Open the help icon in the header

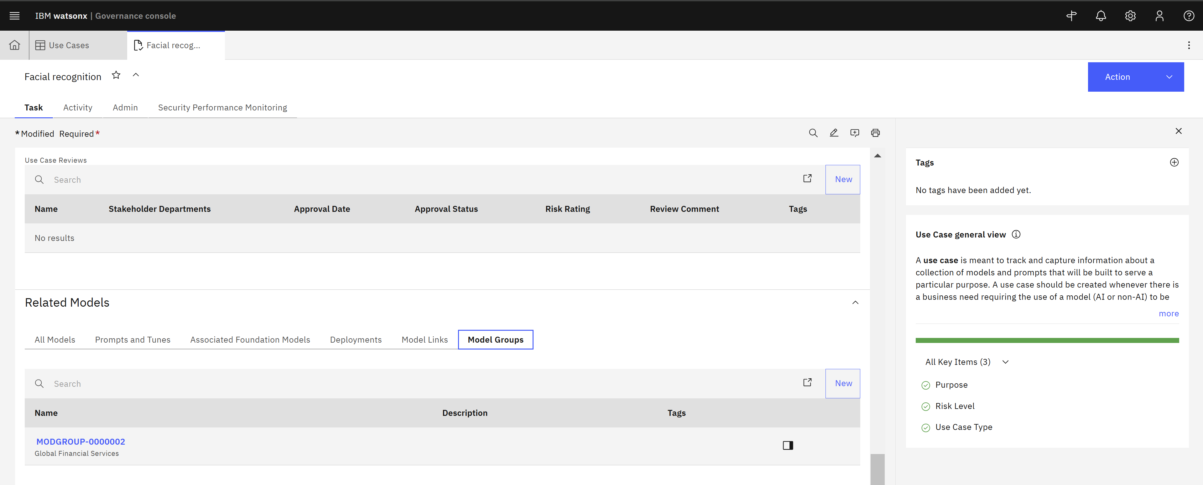[x=1189, y=15]
